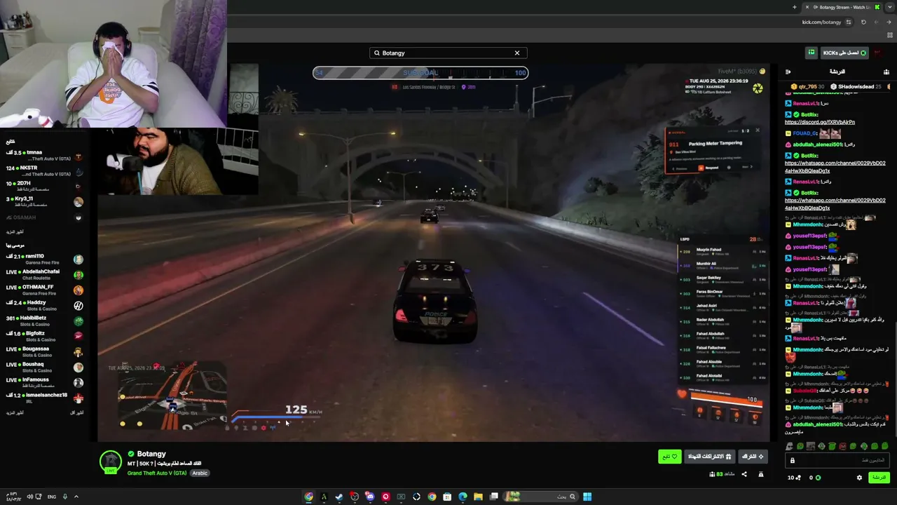Click the subscribe button

[753, 457]
